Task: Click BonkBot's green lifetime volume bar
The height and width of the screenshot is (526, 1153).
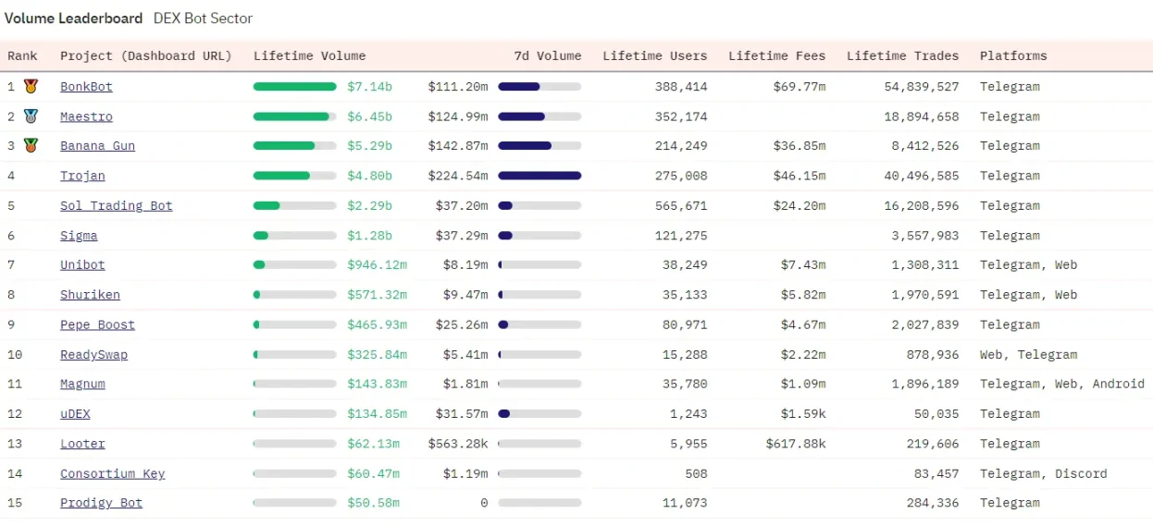Action: (x=295, y=87)
